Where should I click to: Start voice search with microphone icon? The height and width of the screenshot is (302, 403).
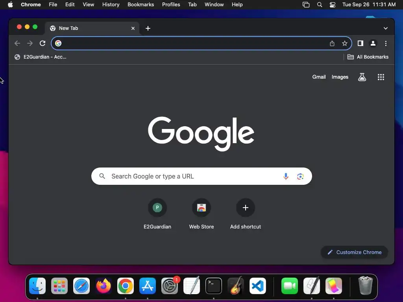click(x=286, y=176)
